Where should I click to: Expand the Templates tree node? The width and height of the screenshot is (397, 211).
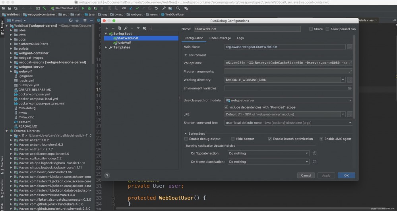[106, 47]
